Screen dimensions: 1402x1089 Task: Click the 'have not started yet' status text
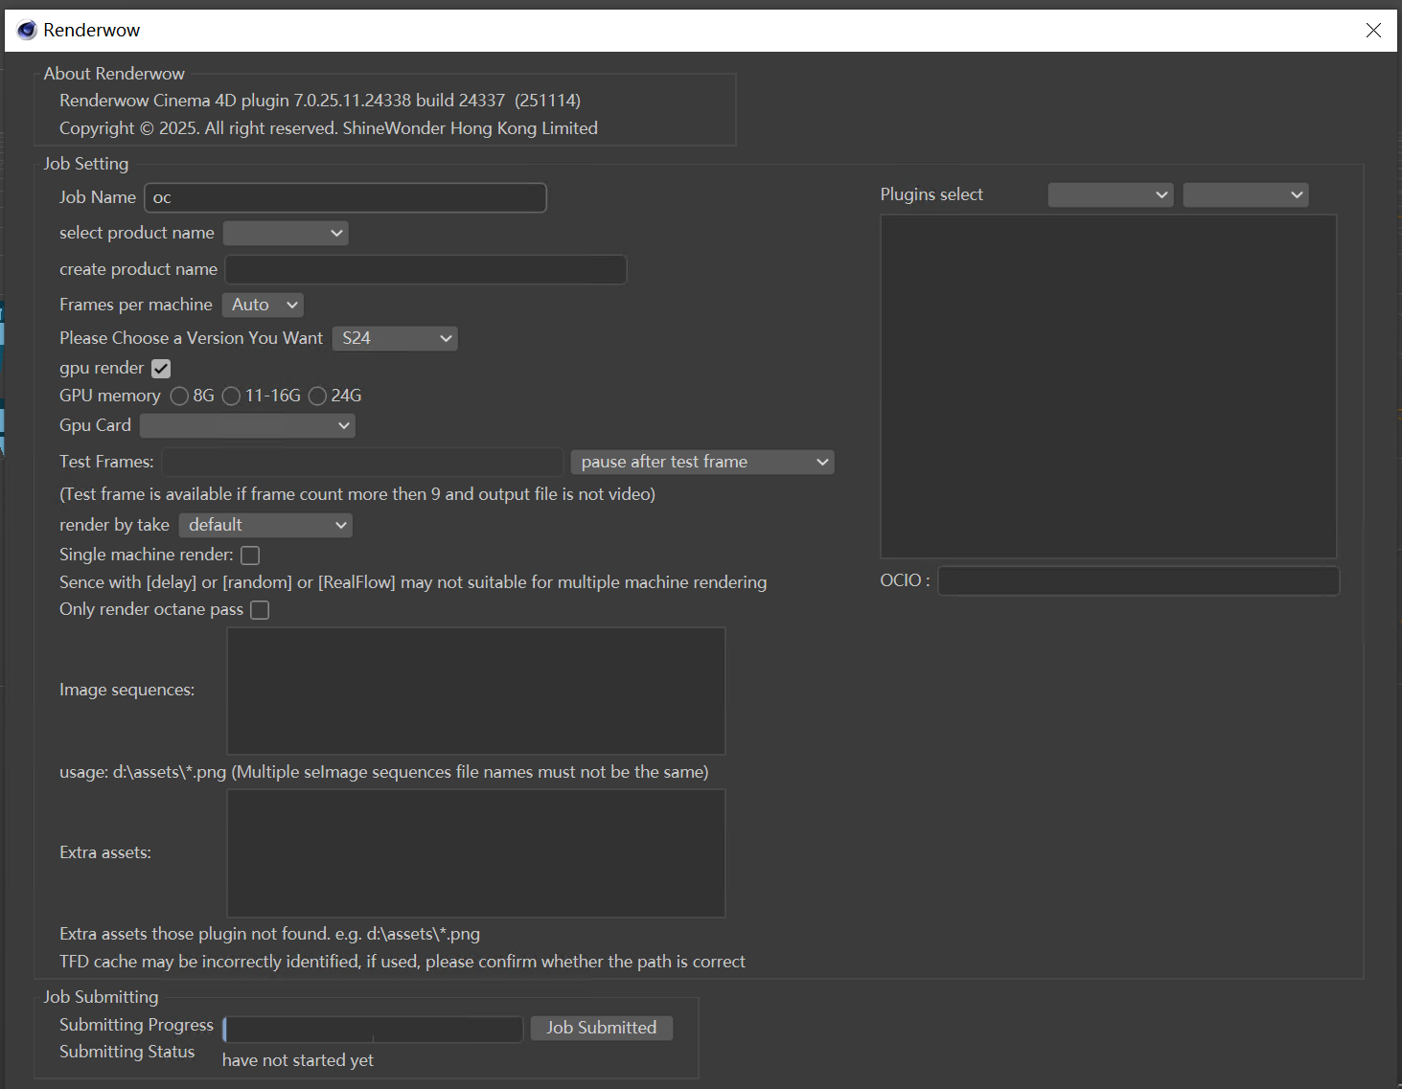(298, 1060)
